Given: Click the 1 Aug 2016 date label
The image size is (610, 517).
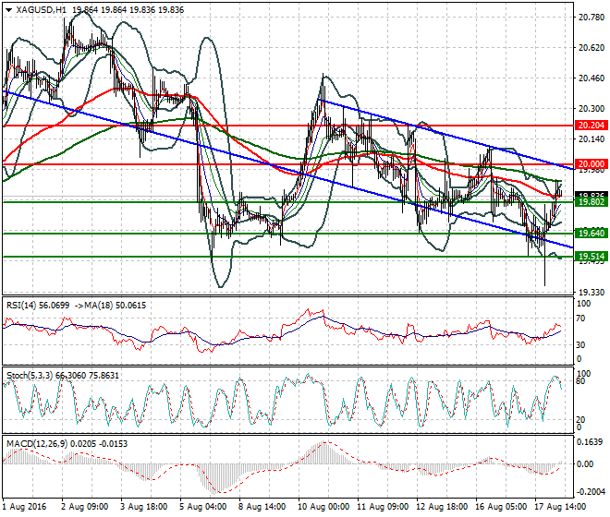Looking at the screenshot, I should pyautogui.click(x=26, y=507).
